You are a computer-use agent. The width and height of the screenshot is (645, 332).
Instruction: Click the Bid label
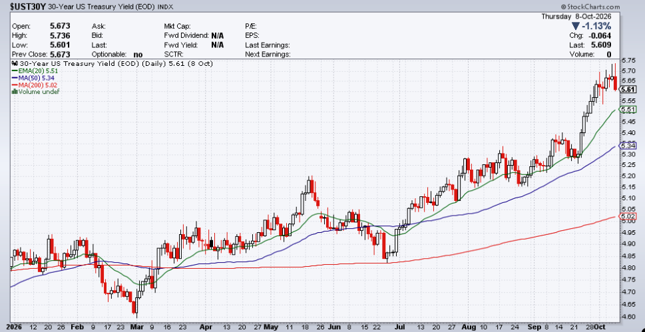pos(97,35)
